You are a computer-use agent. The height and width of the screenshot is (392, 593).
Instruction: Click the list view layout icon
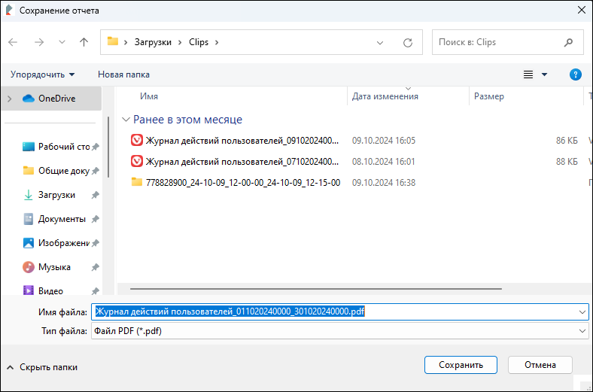[x=528, y=74]
